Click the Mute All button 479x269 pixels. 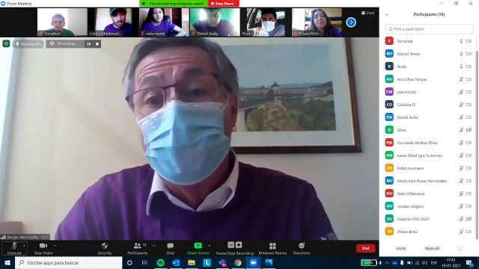[x=432, y=249]
